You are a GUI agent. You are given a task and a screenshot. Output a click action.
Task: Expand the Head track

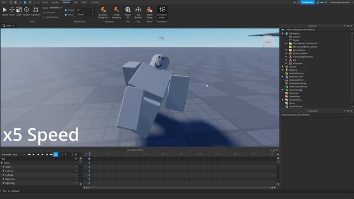3,167
